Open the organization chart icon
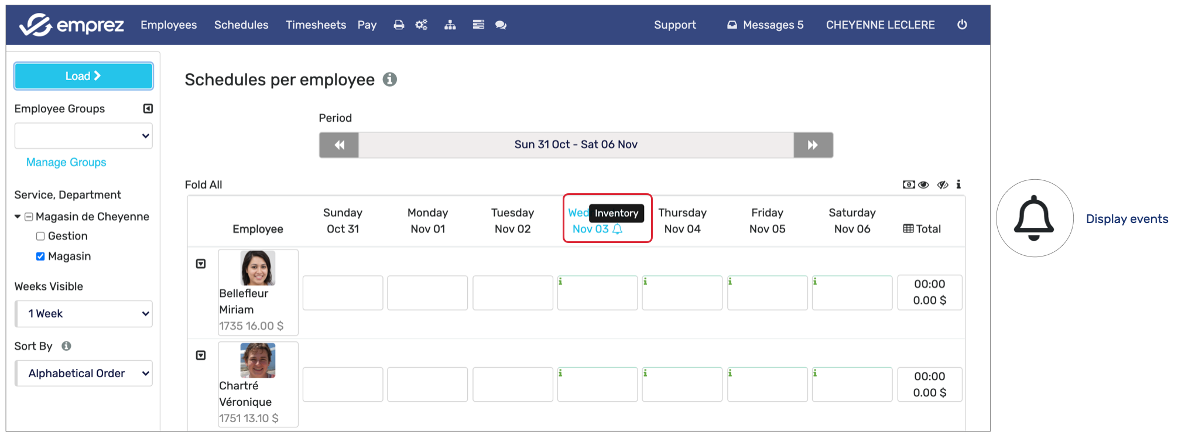This screenshot has height=438, width=1178. (x=450, y=25)
